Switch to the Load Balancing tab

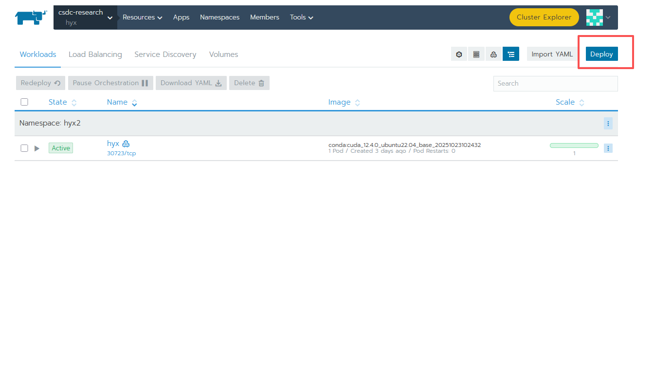[x=95, y=54]
